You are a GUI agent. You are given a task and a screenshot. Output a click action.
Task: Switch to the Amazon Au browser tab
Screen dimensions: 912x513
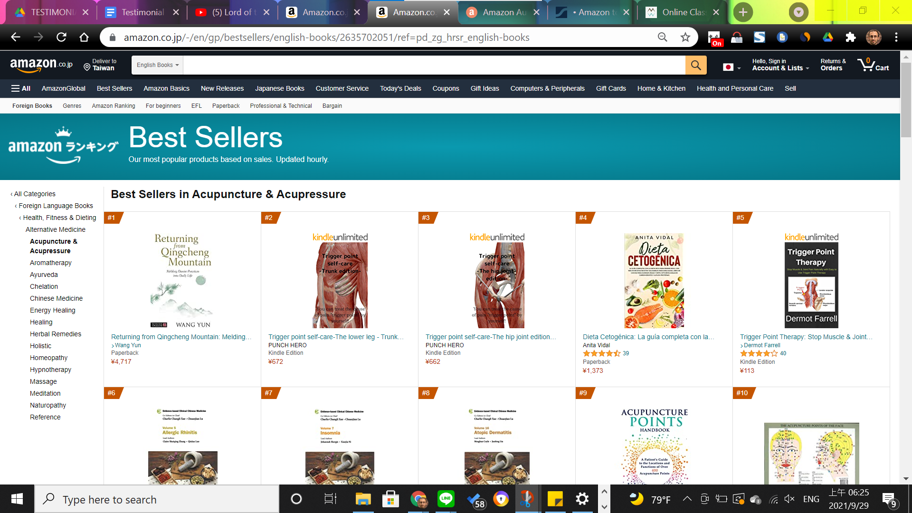[x=503, y=12]
